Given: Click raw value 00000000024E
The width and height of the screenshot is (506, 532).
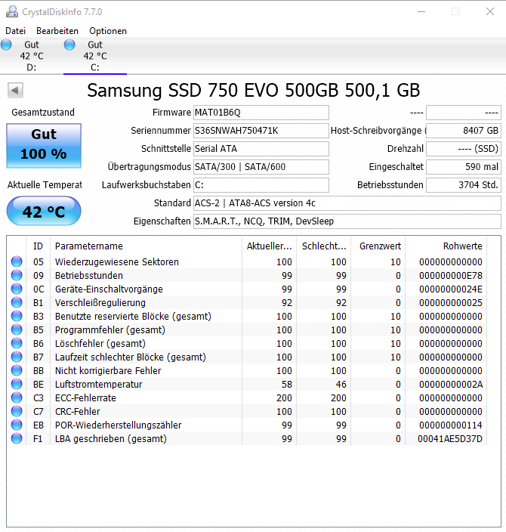Looking at the screenshot, I should (450, 289).
